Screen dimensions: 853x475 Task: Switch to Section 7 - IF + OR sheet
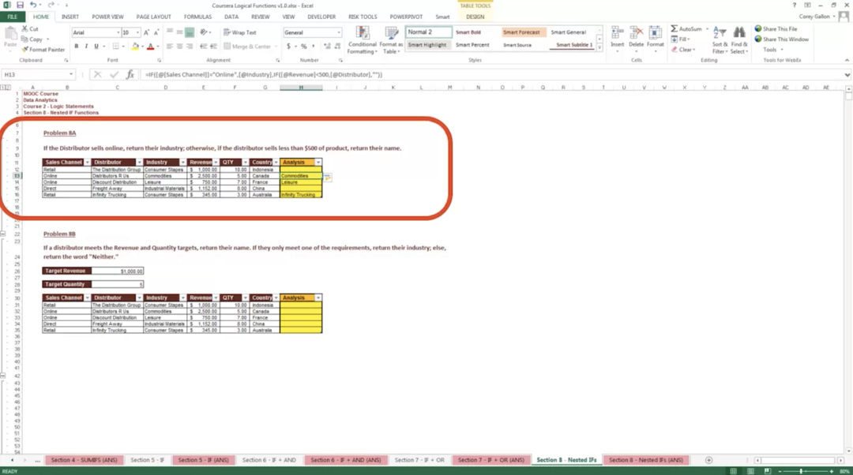pyautogui.click(x=419, y=460)
